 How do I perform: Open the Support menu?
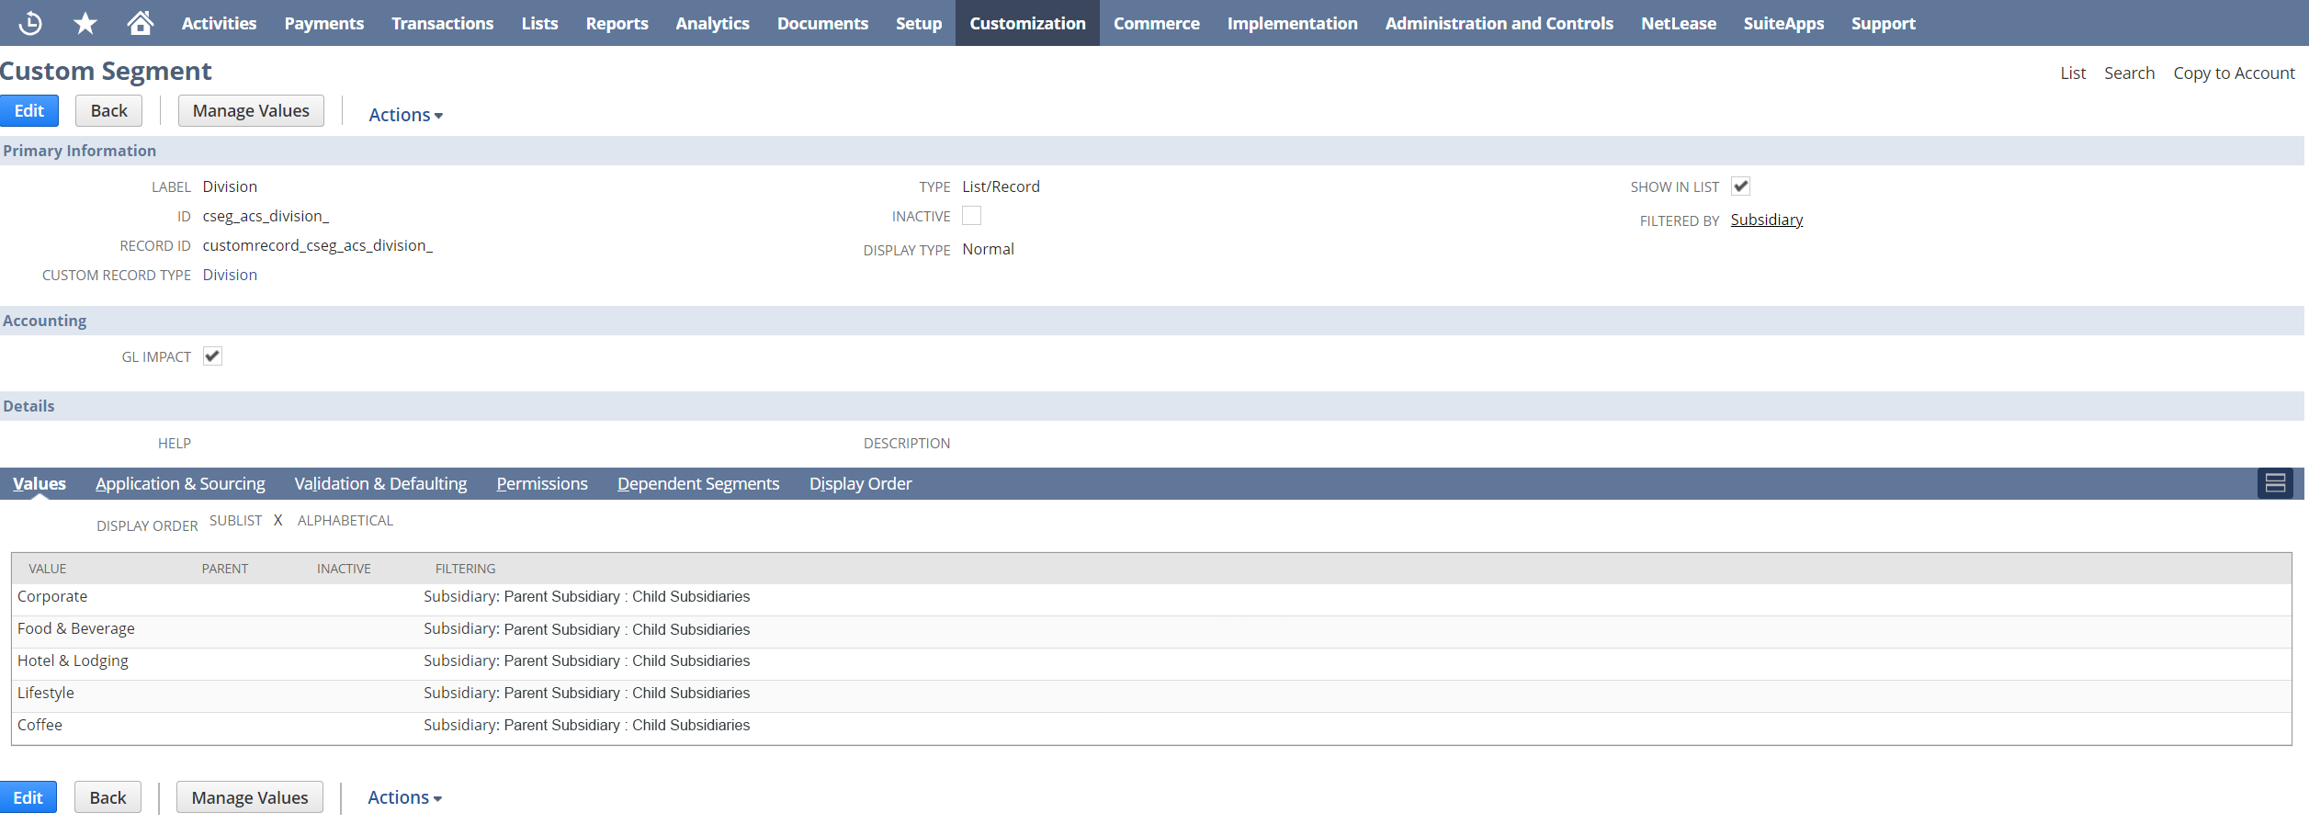point(1884,23)
